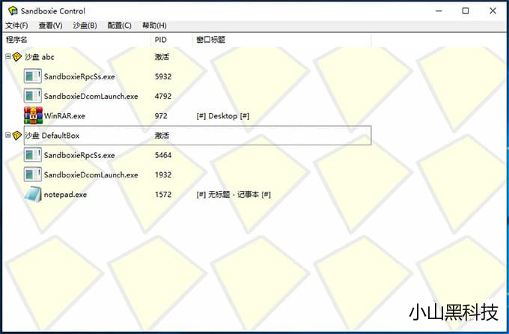This screenshot has height=334, width=509.
Task: Click PID value 1932
Action: click(x=163, y=174)
